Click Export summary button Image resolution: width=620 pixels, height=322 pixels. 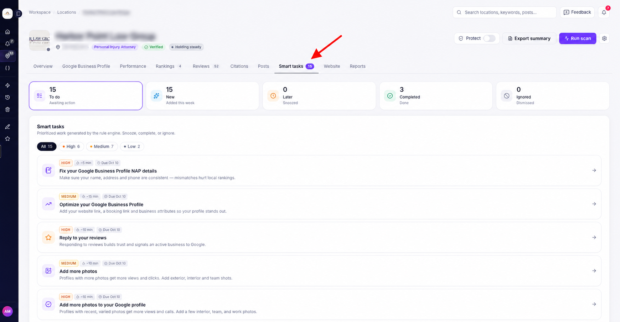(x=529, y=38)
